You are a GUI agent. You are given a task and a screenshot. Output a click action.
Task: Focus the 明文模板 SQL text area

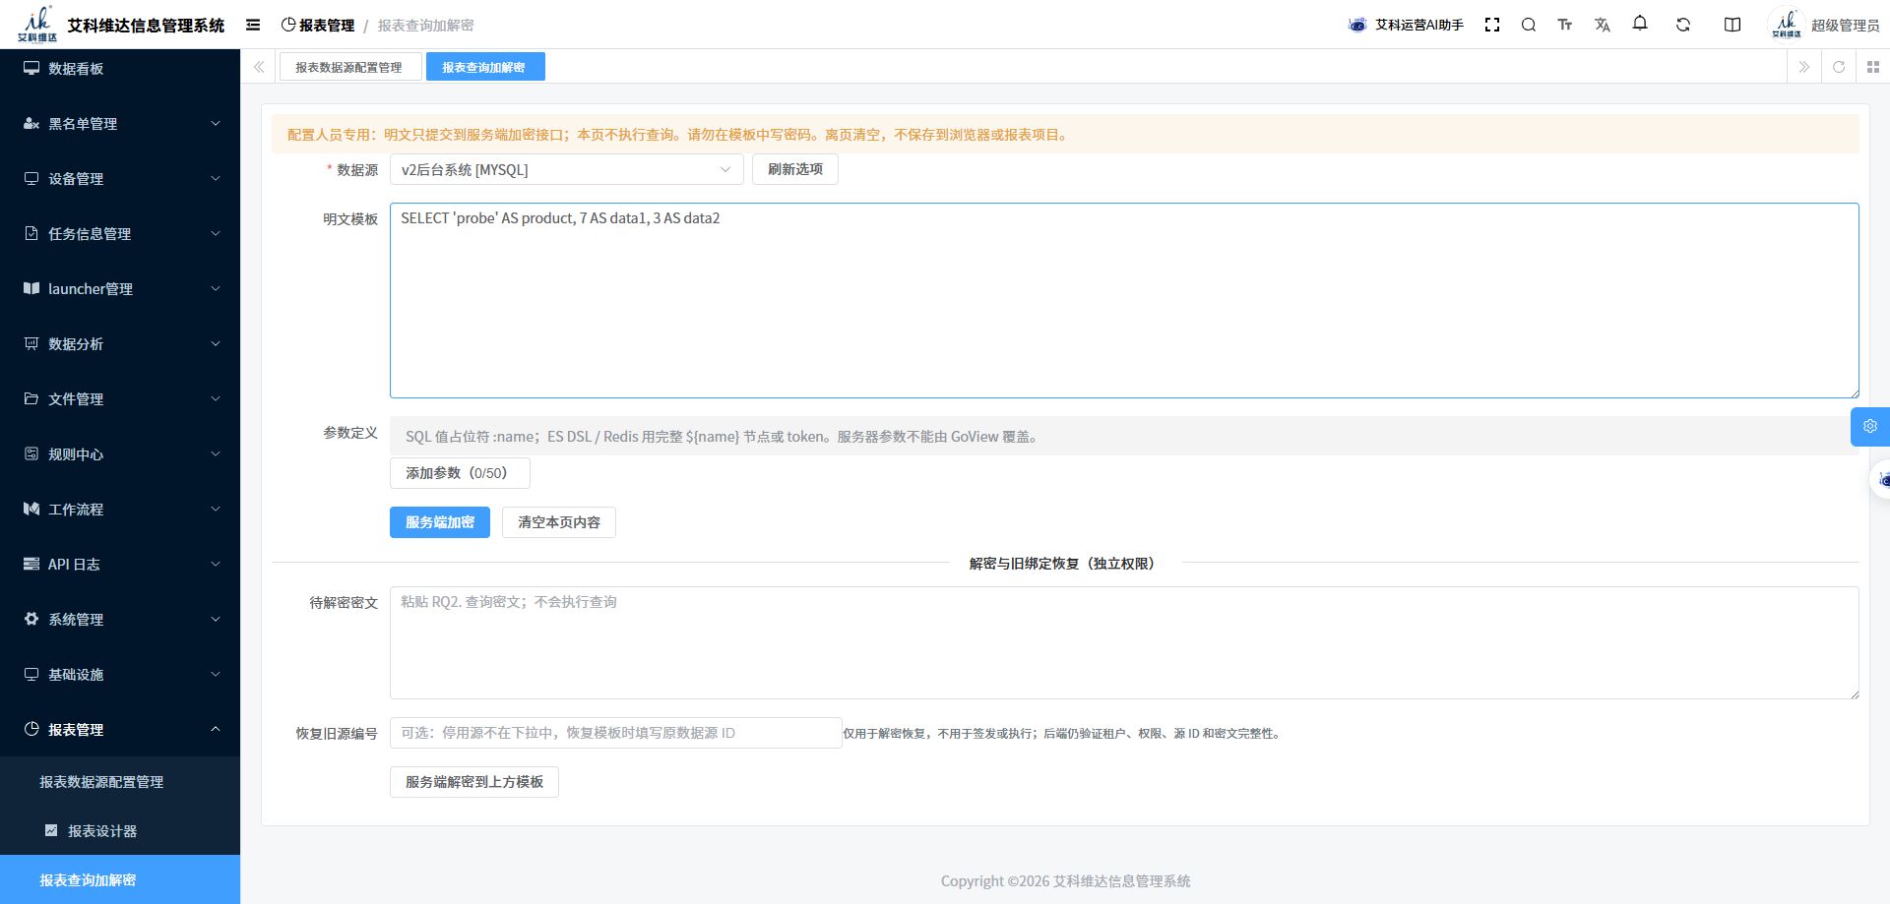point(1124,301)
